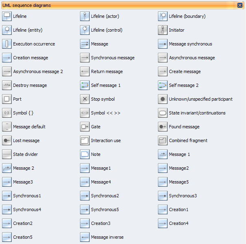
Task: Choose the "Creation3" text entry
Action: [101, 223]
